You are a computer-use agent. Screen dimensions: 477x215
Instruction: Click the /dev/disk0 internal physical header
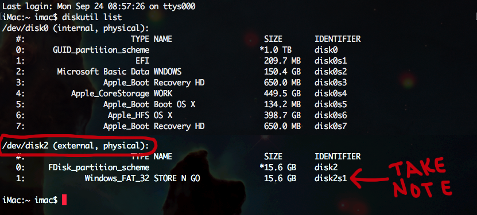[76, 28]
